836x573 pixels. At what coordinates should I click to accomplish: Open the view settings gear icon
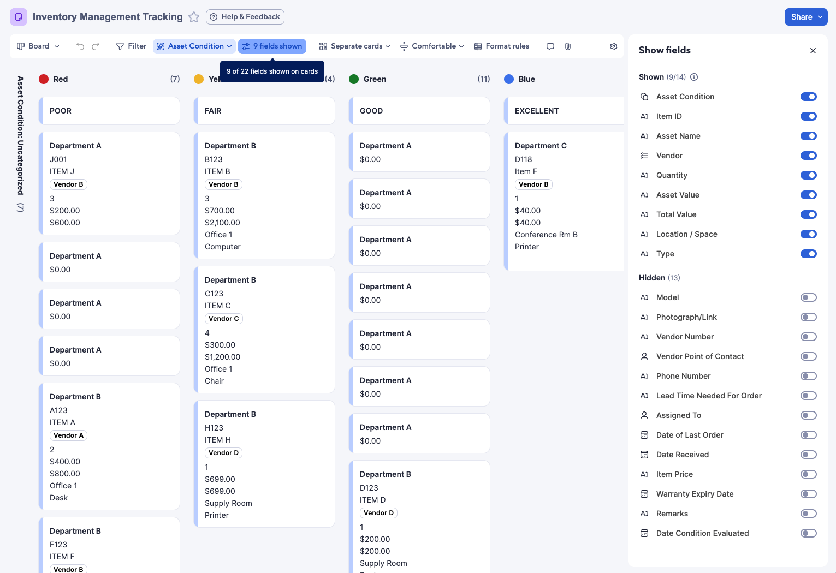(x=613, y=46)
